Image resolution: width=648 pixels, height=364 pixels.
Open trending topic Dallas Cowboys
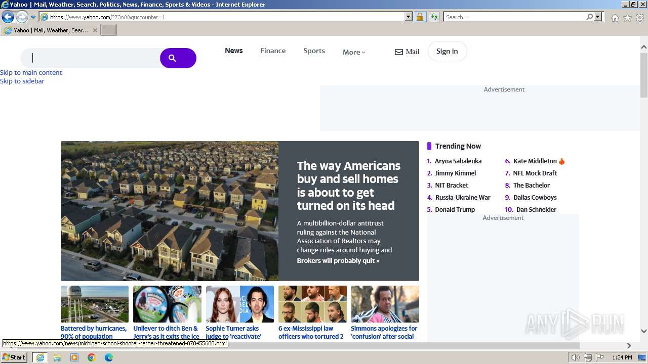click(535, 198)
